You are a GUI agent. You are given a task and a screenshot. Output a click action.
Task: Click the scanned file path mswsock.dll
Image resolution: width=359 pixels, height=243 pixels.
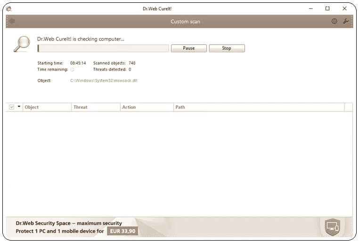click(104, 80)
